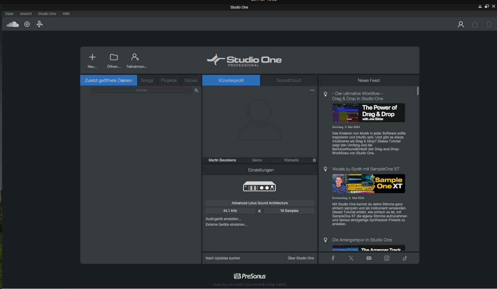Image resolution: width=497 pixels, height=289 pixels.
Task: Click the small document icon beside Webseite
Action: coord(314,160)
